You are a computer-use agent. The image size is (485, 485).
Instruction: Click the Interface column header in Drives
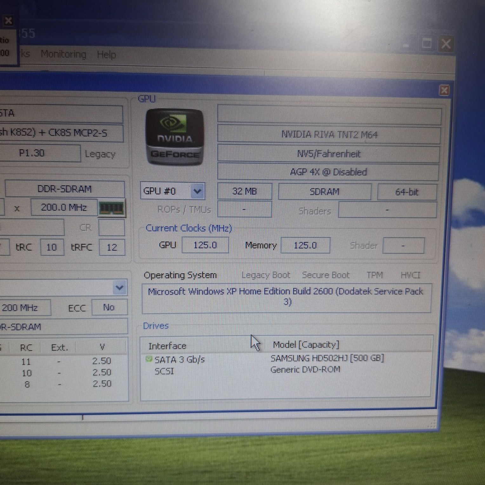click(167, 346)
